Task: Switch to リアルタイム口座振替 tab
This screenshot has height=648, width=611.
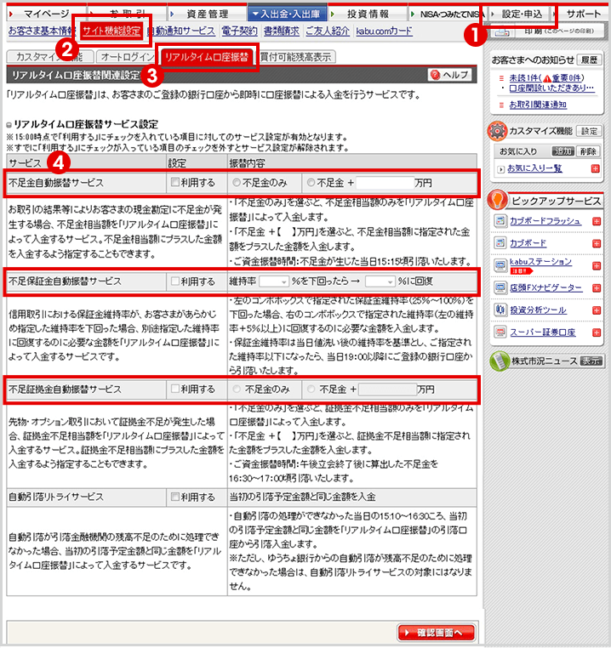Action: (x=207, y=57)
